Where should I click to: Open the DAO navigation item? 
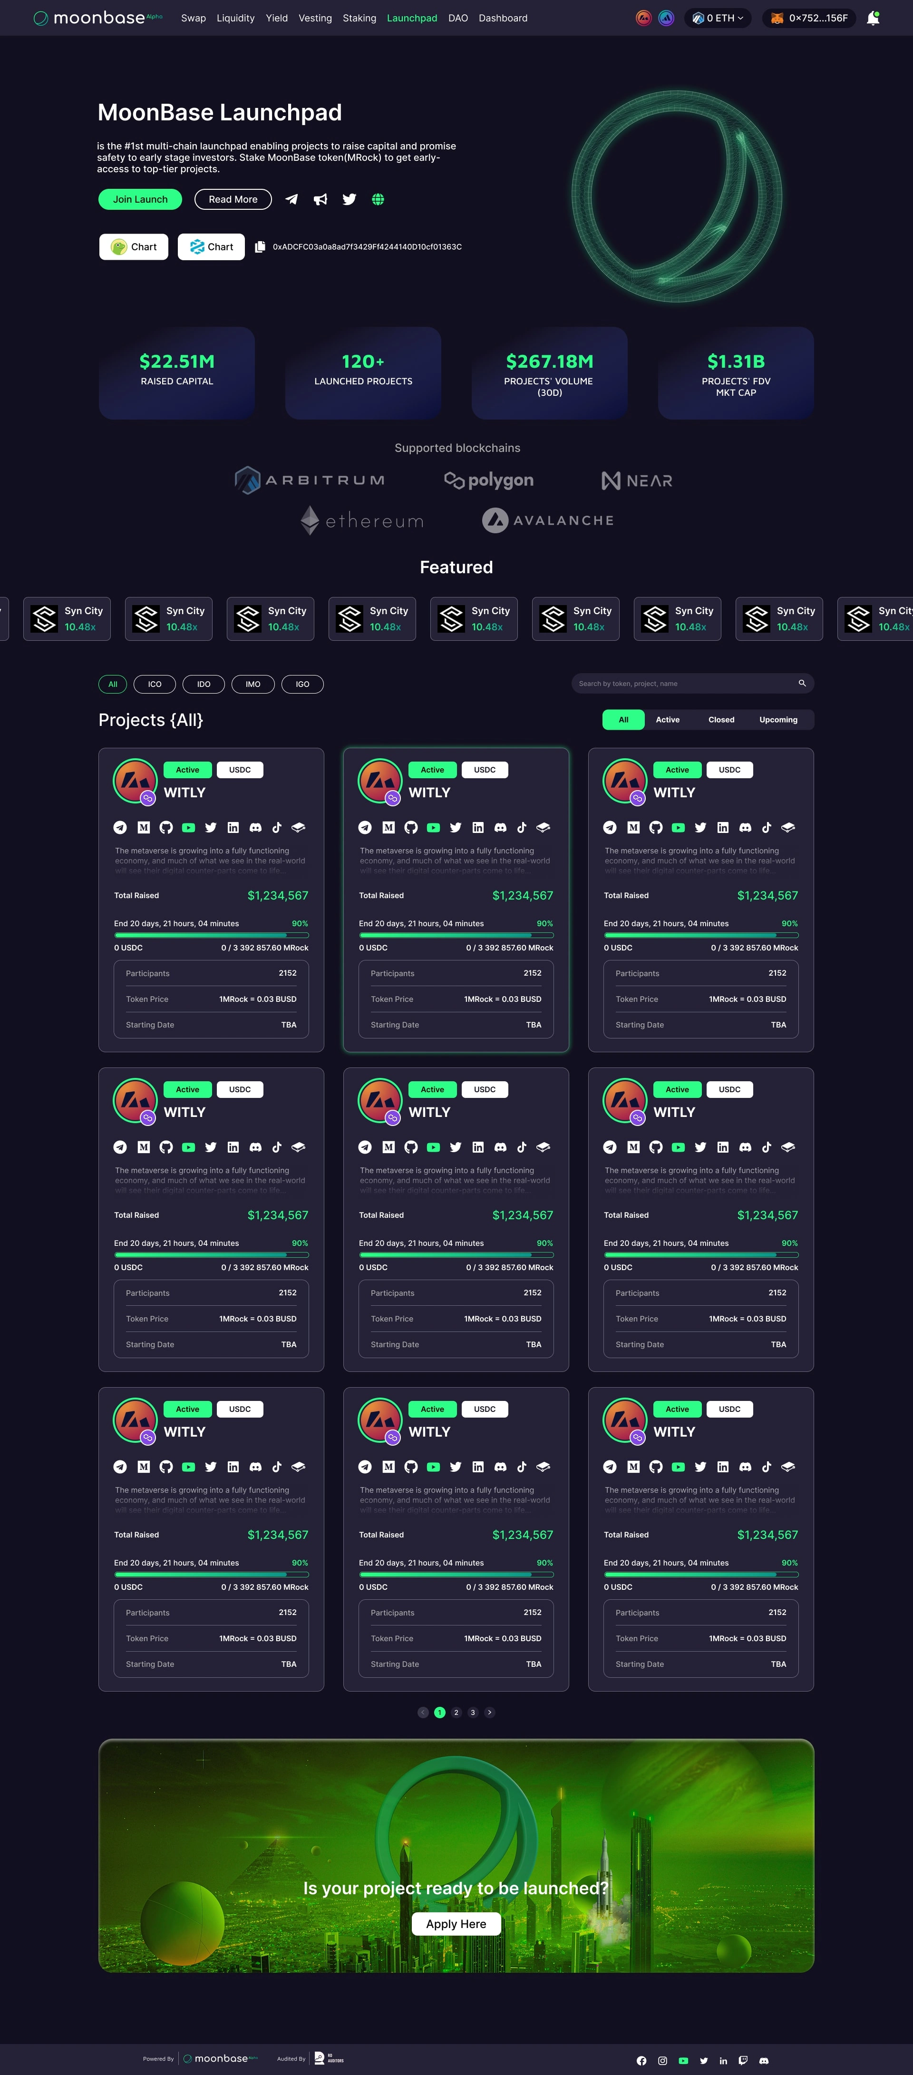(458, 18)
